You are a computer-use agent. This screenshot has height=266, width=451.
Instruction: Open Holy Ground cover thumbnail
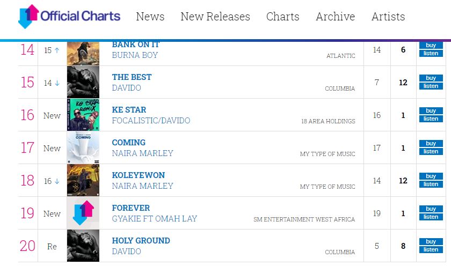83,246
